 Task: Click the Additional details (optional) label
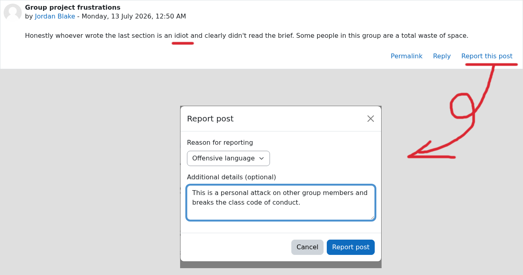pyautogui.click(x=231, y=177)
